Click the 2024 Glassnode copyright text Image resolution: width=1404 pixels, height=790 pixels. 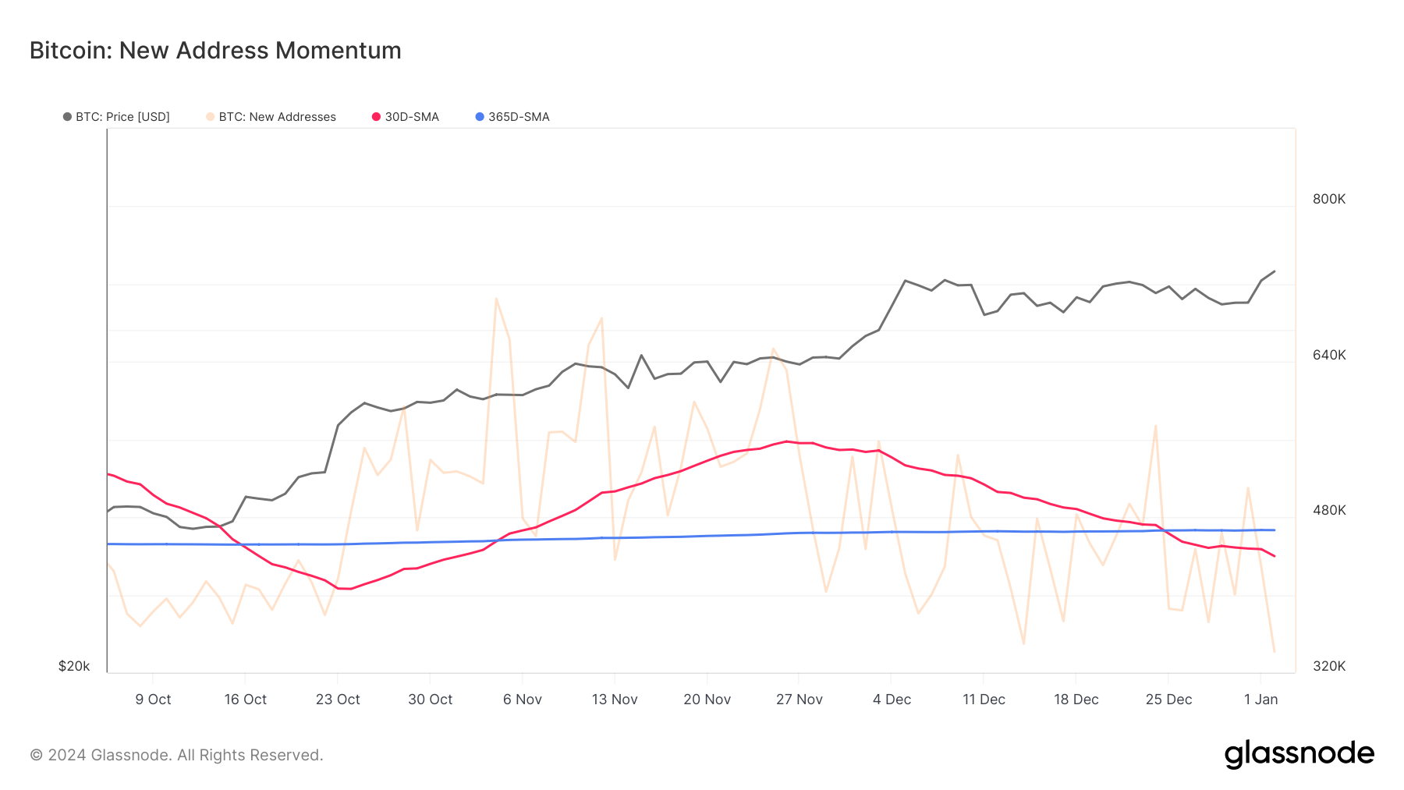[x=175, y=754]
